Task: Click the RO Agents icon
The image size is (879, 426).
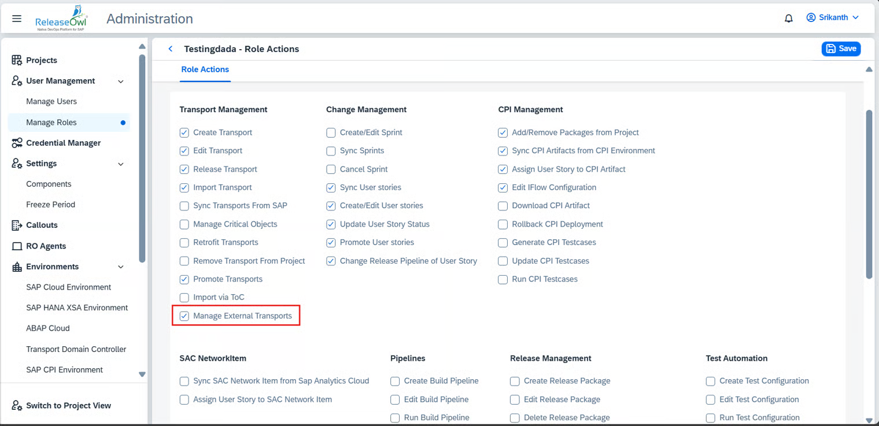Action: point(17,246)
